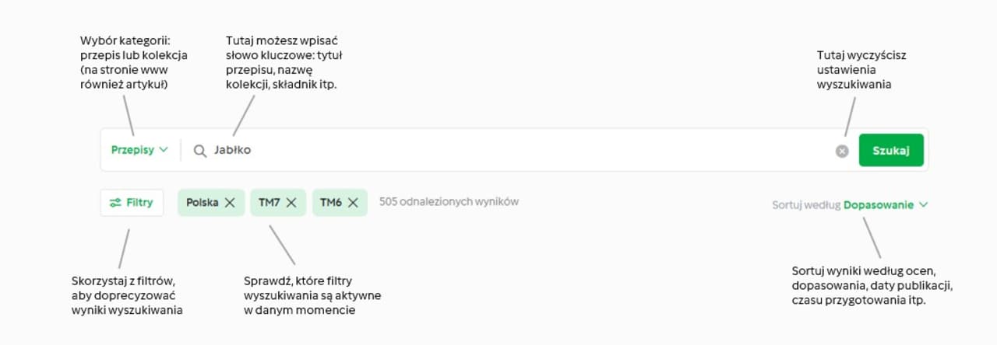Remove the TM7 filter with its X icon

point(291,202)
